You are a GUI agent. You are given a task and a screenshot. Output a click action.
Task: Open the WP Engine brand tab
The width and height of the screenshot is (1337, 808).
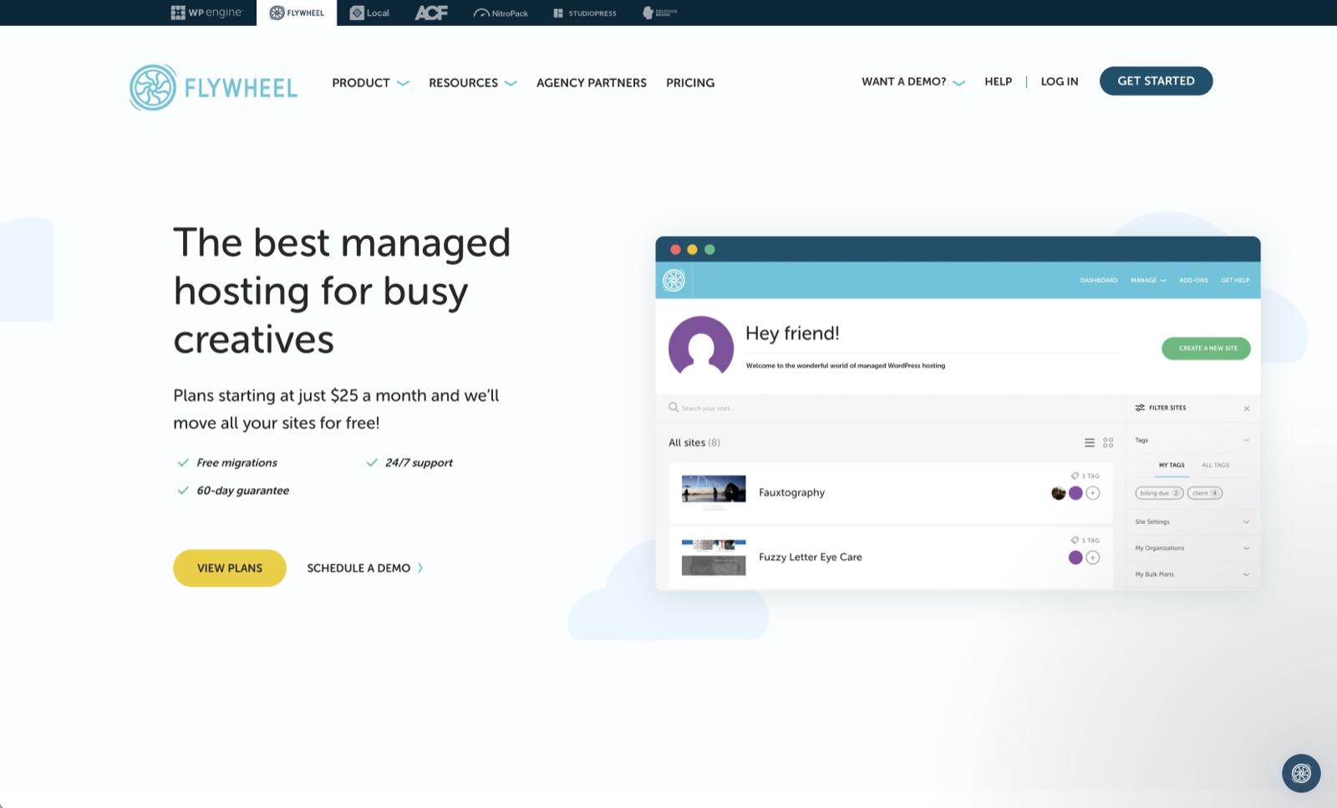pos(206,13)
